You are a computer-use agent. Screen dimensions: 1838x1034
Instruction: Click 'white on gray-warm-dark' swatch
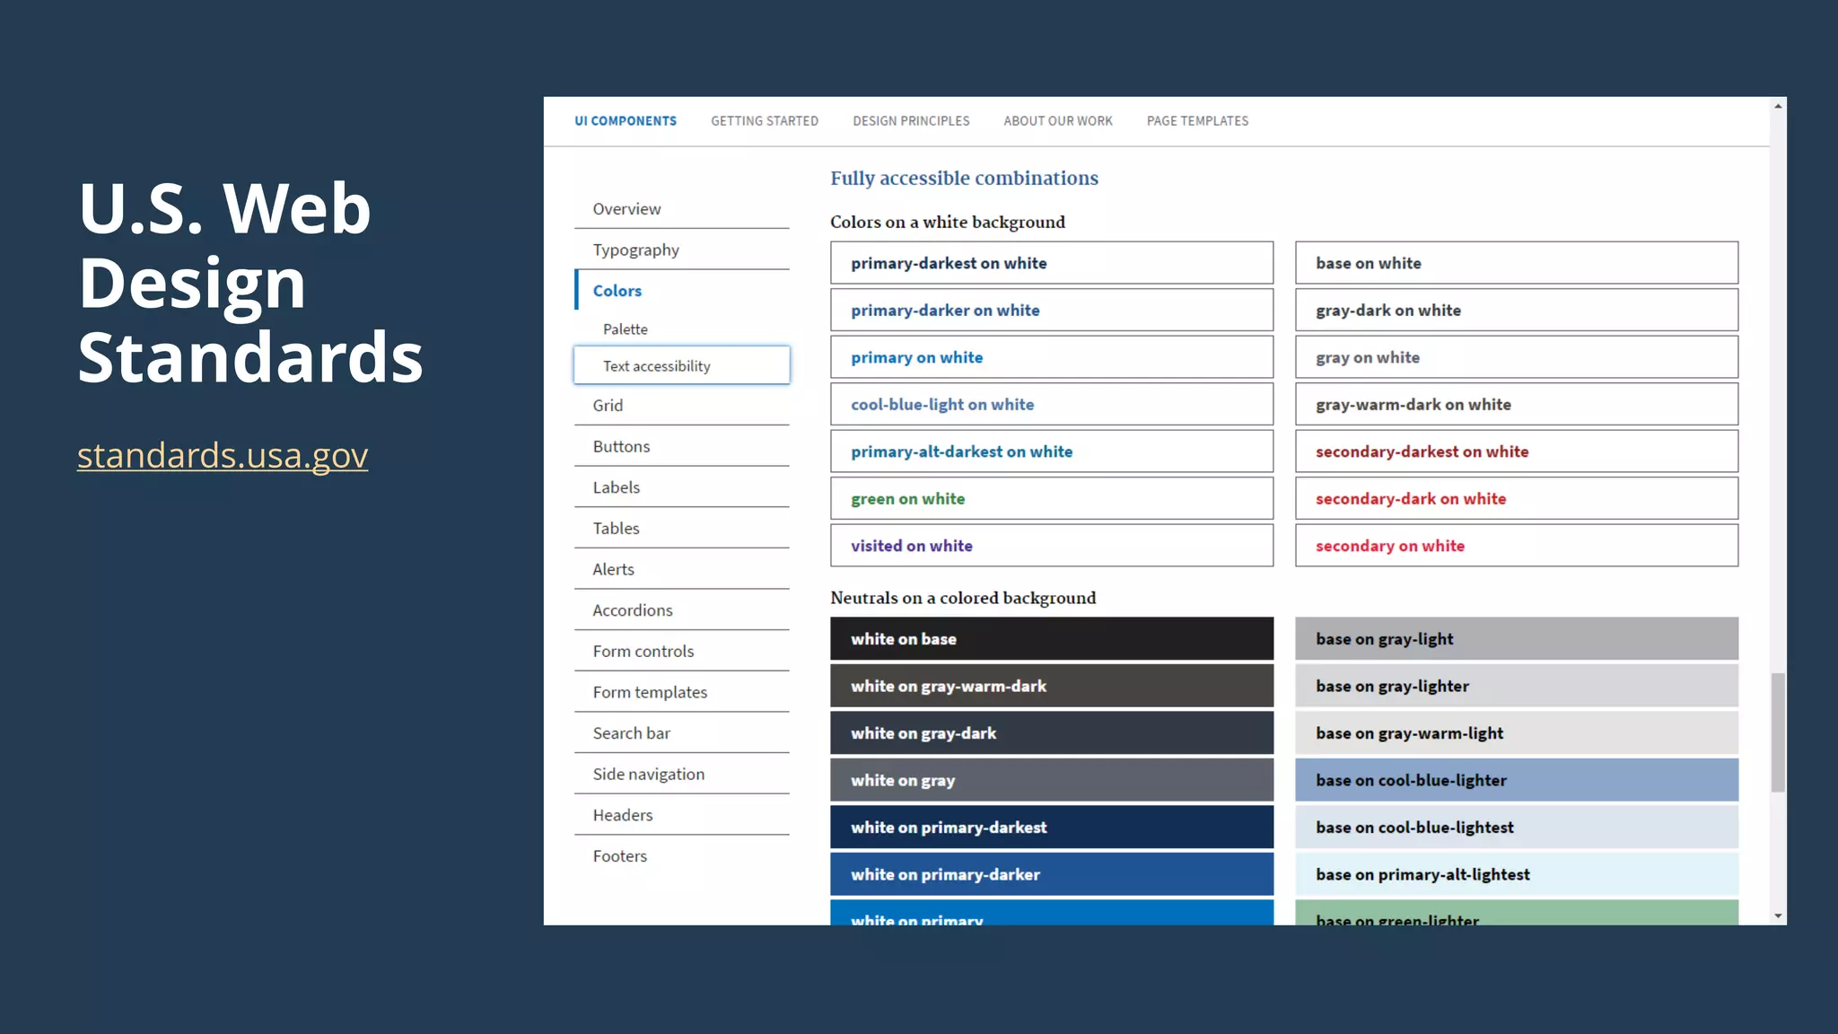point(1052,686)
